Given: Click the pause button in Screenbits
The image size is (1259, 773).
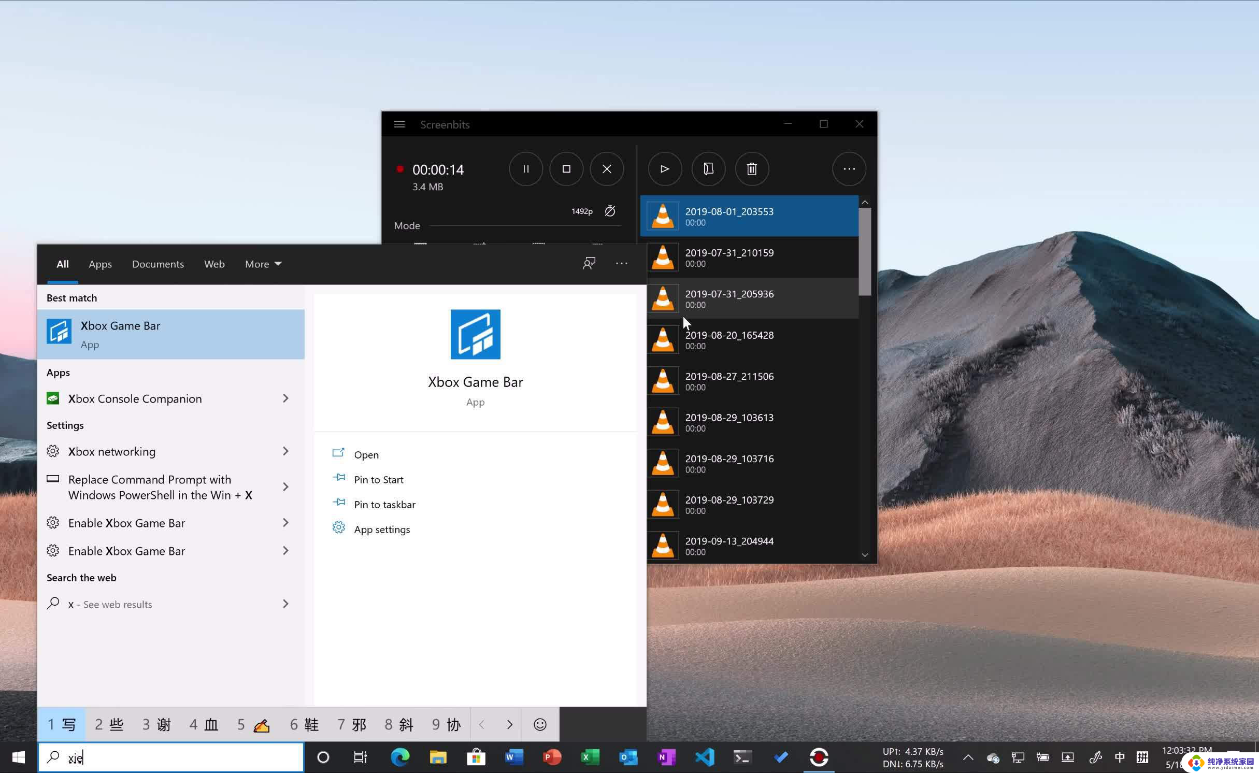Looking at the screenshot, I should (525, 169).
